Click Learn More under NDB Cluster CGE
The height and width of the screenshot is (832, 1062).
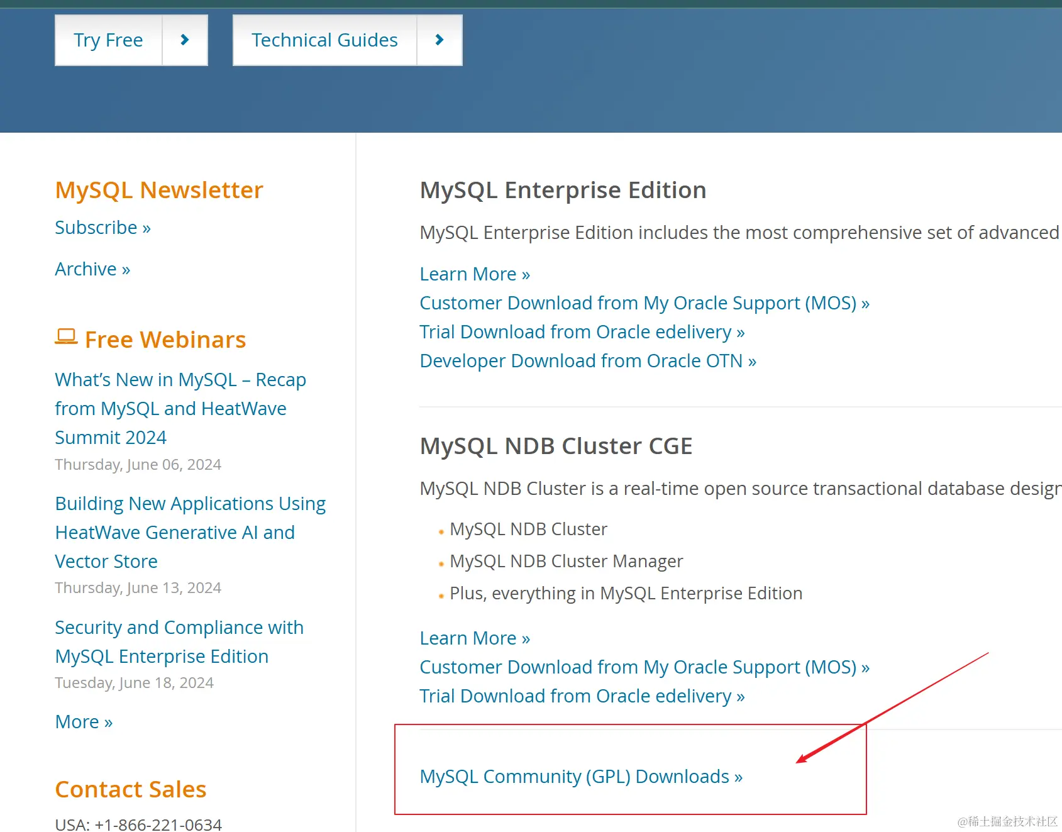click(475, 638)
